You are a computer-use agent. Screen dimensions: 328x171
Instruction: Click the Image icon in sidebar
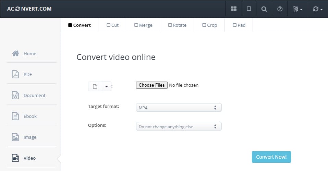[x=15, y=137]
